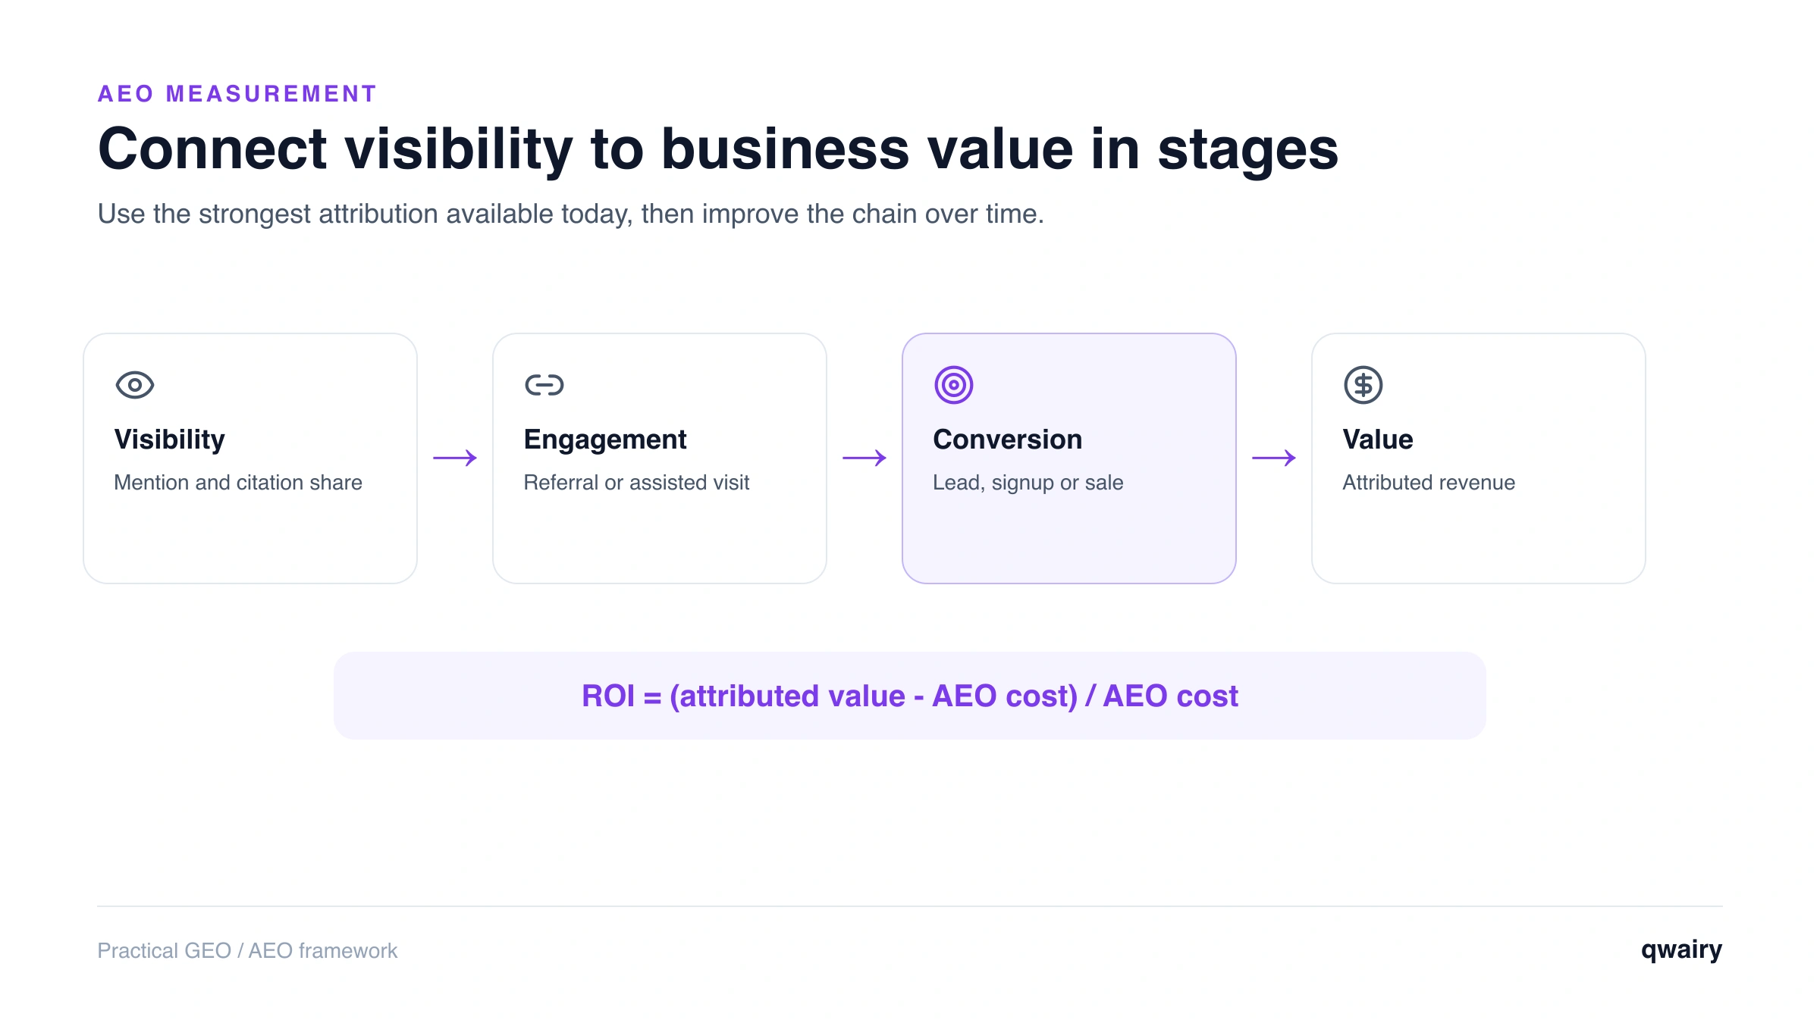Click 'Mention and citation share' text
The image size is (1820, 1023).
(x=238, y=483)
